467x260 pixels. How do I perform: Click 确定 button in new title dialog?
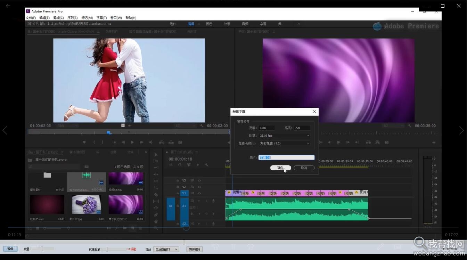[x=280, y=168]
